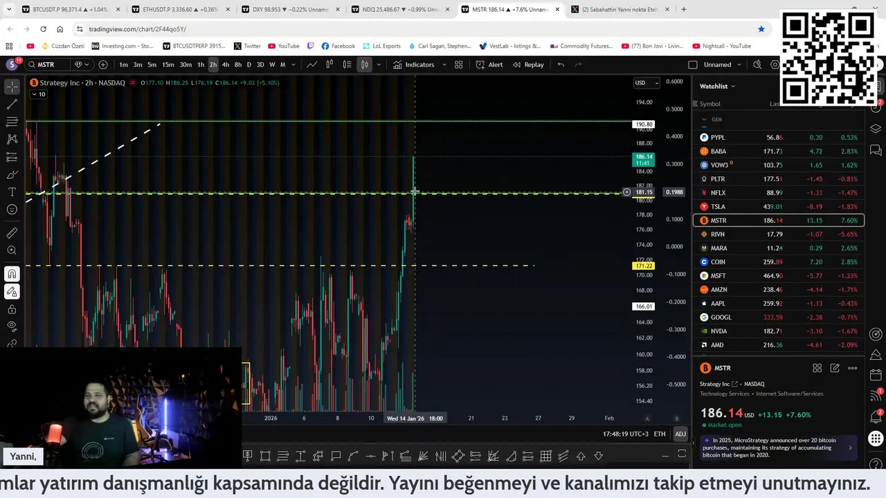Select the 4h timeframe
886x498 pixels.
[x=225, y=64]
